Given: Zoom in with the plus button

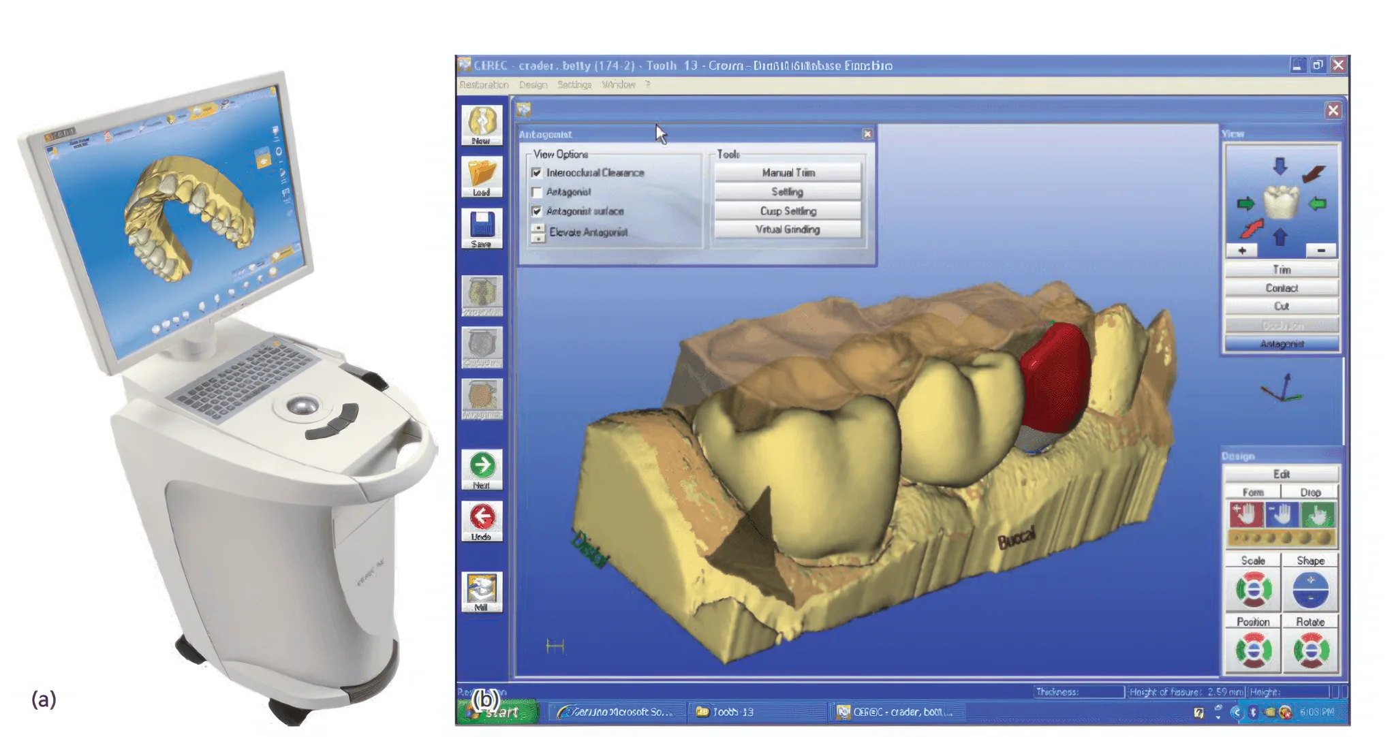Looking at the screenshot, I should (1242, 251).
